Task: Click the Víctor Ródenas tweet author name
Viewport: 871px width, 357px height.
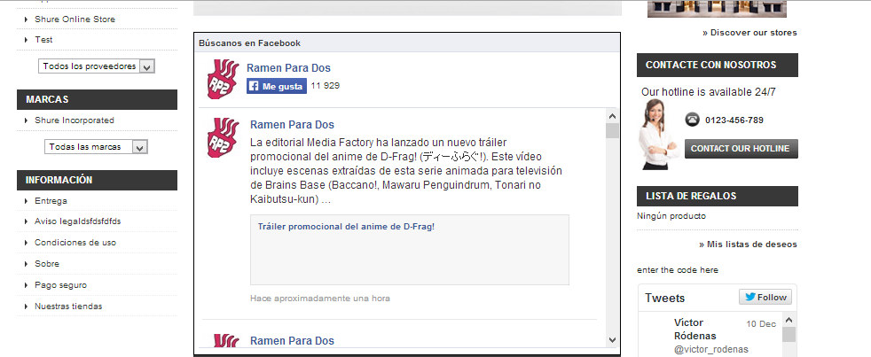Action: click(694, 330)
